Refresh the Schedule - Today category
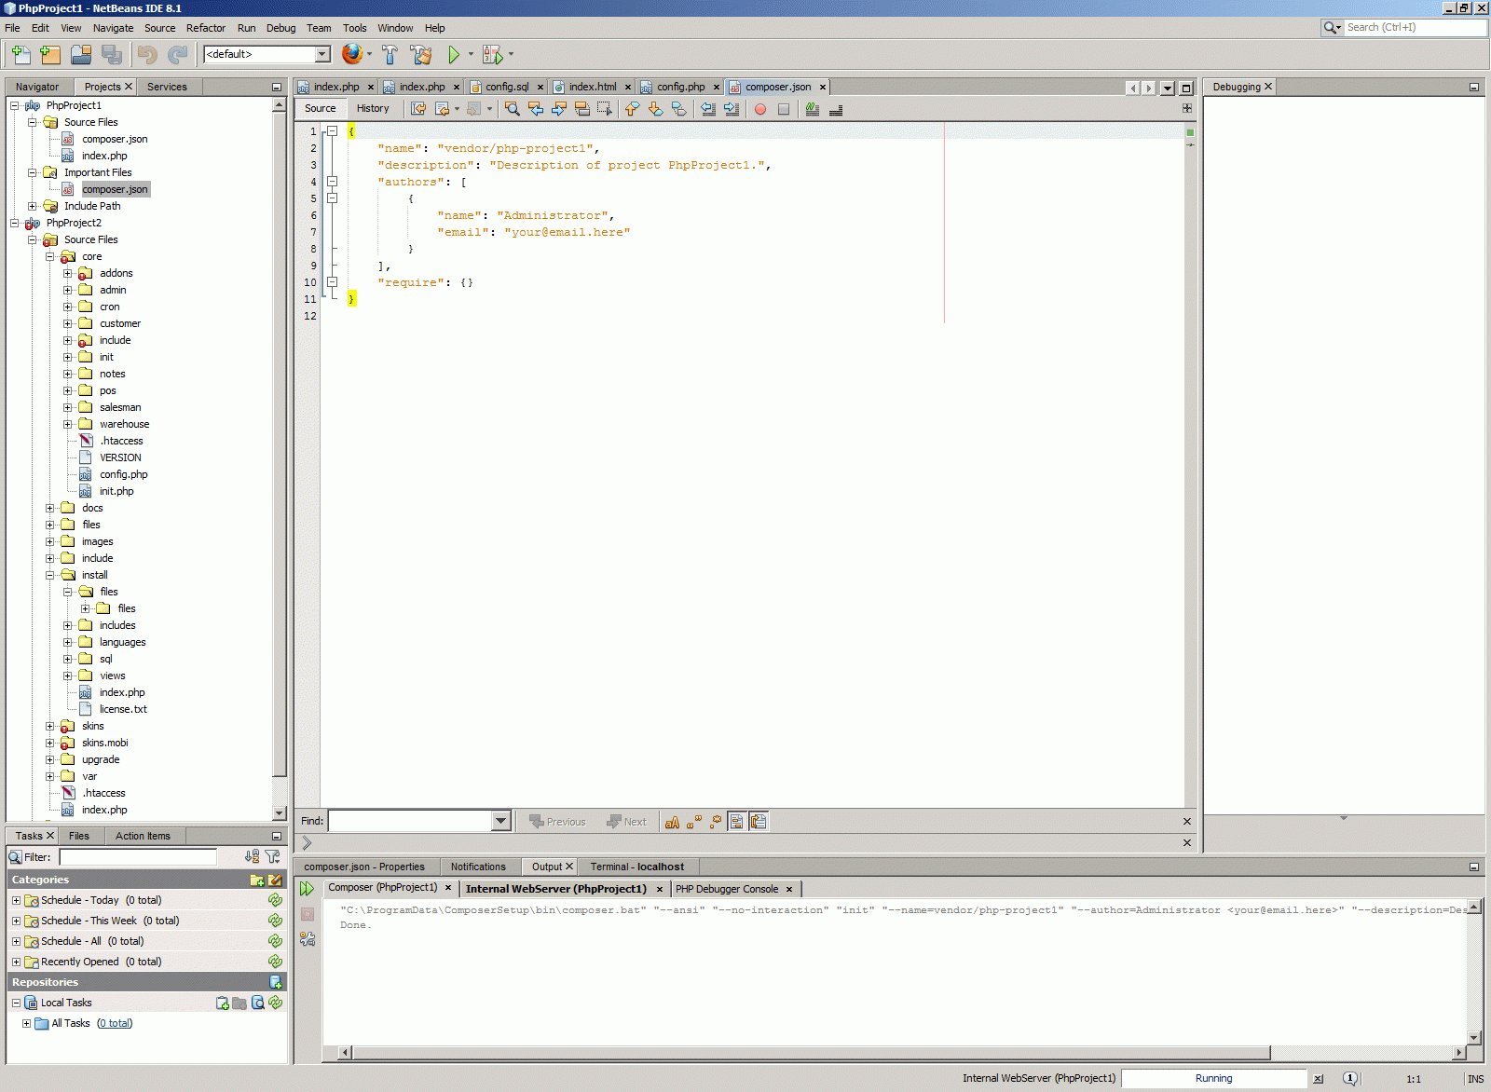This screenshot has height=1092, width=1491. (x=275, y=900)
